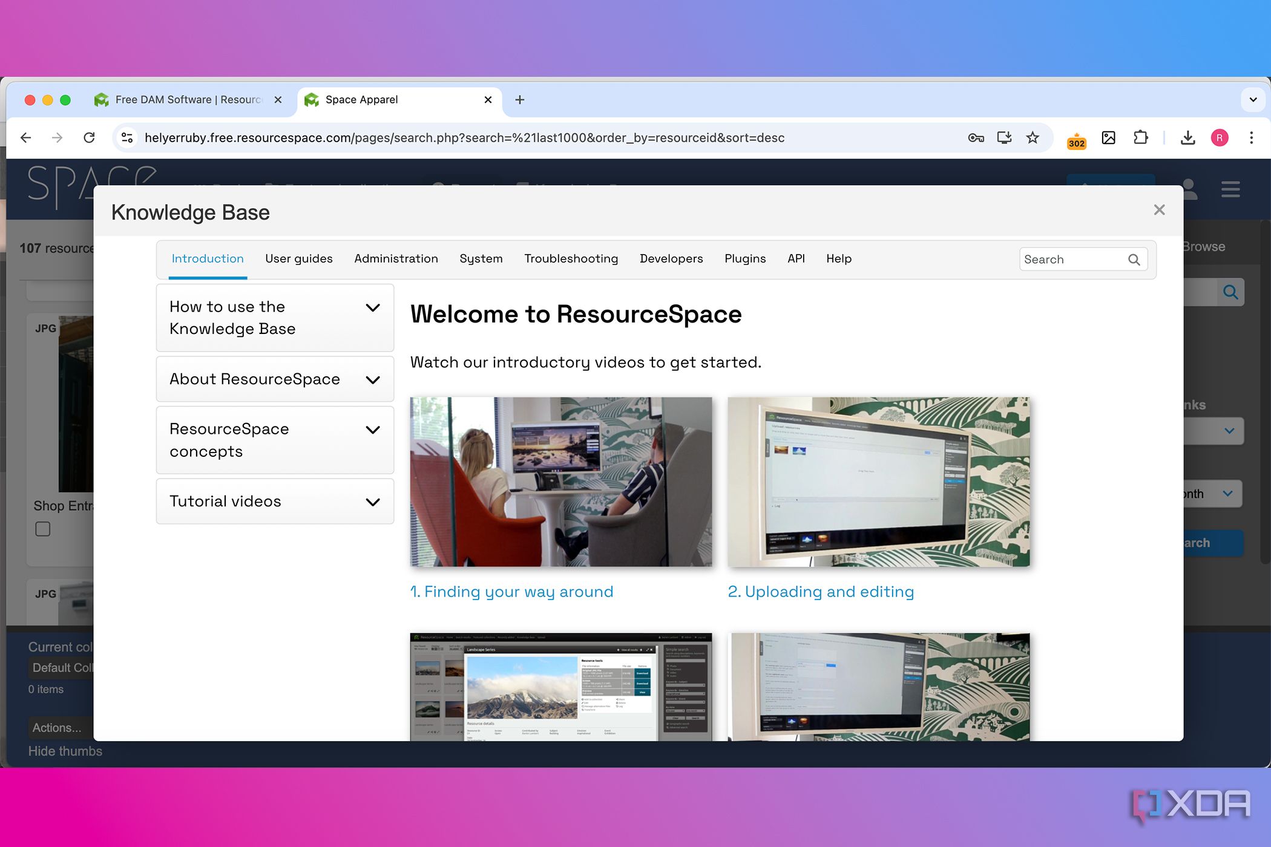Open the tab search dropdown arrow
Viewport: 1271px width, 847px height.
coord(1253,100)
